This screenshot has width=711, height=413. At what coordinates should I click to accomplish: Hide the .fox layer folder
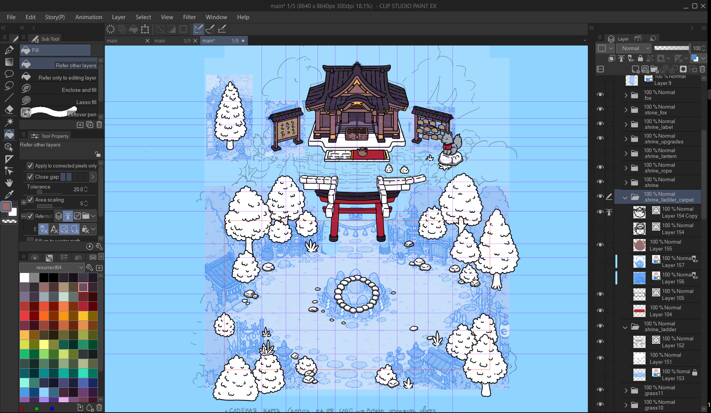tap(600, 95)
